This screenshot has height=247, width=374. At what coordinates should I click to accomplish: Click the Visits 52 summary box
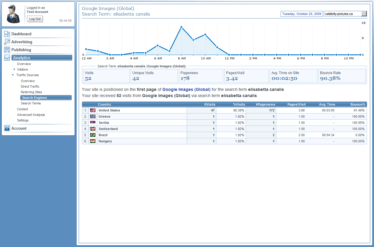pyautogui.click(x=106, y=76)
